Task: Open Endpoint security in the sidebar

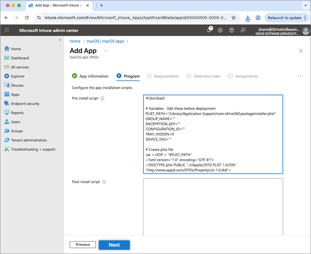Action: (x=22, y=104)
